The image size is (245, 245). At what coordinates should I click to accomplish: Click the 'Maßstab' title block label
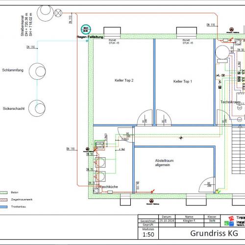pyautogui.click(x=148, y=229)
